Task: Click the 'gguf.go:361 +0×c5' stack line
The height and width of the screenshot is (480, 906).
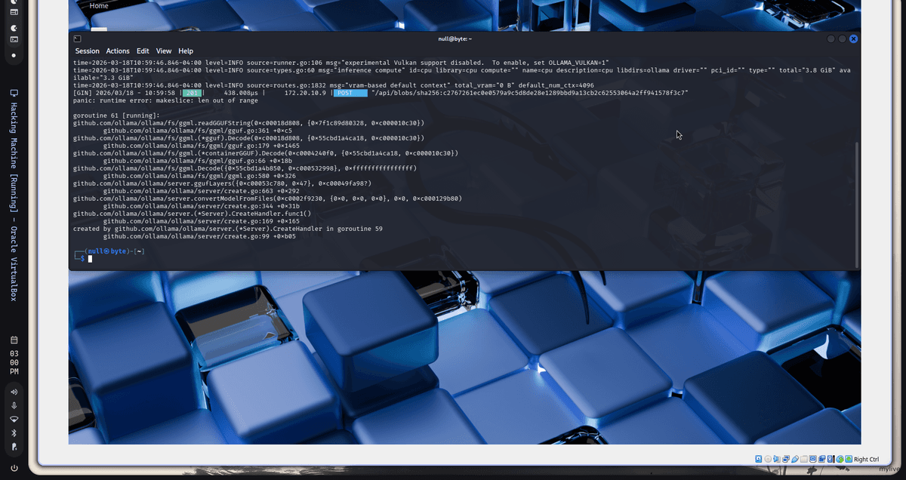Action: tap(197, 131)
